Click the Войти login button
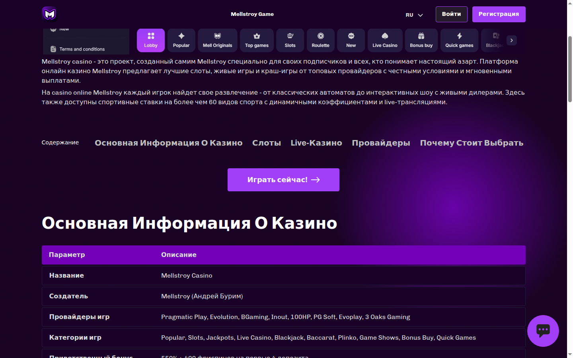Image resolution: width=573 pixels, height=358 pixels. click(452, 14)
